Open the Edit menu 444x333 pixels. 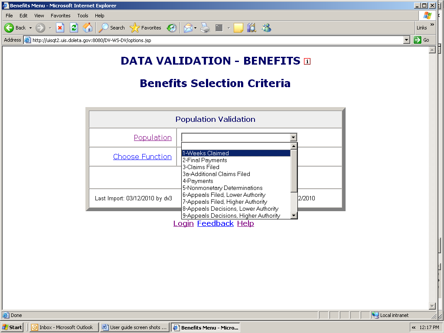pyautogui.click(x=23, y=16)
